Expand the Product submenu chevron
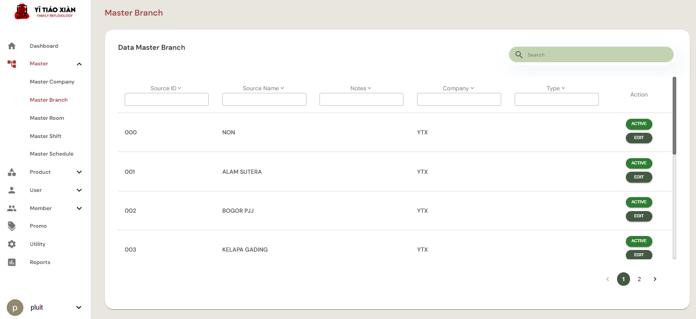The width and height of the screenshot is (696, 319). [x=79, y=172]
